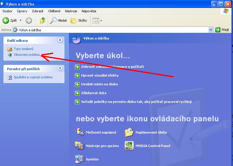This screenshot has height=166, width=233.
Task: Click the grey forward arrow button
Action: (29, 20)
